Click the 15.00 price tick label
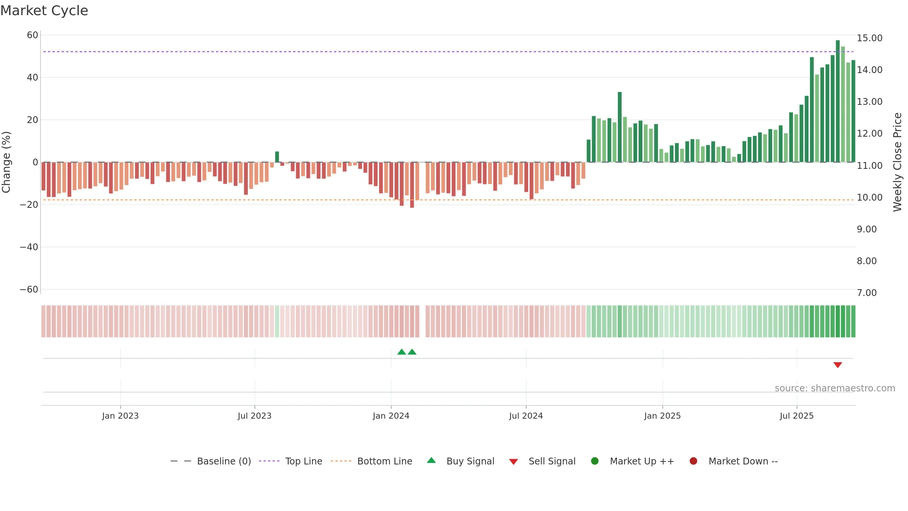Screen dimensions: 908x511 tap(869, 38)
